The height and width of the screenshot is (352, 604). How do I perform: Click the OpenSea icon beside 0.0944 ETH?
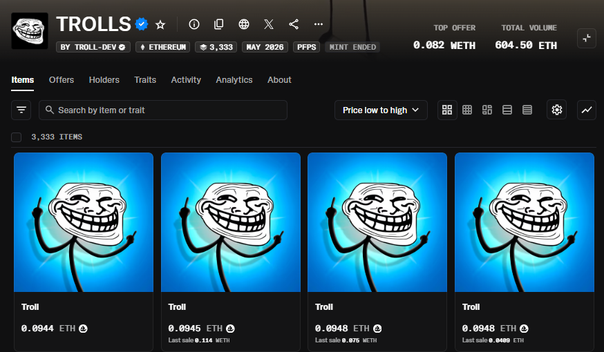pos(83,329)
